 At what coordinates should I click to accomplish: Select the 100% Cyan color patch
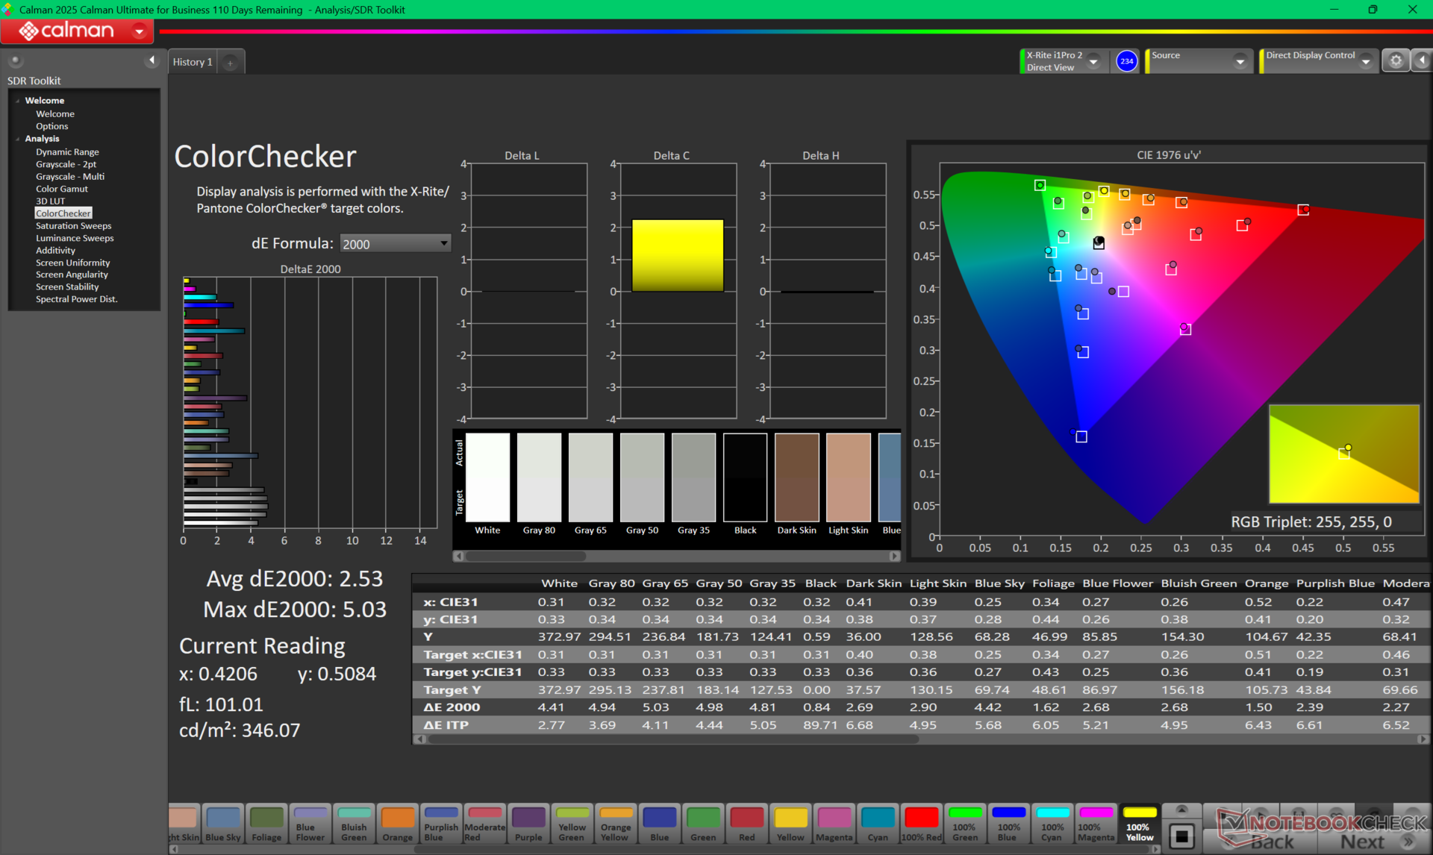pos(1052,824)
